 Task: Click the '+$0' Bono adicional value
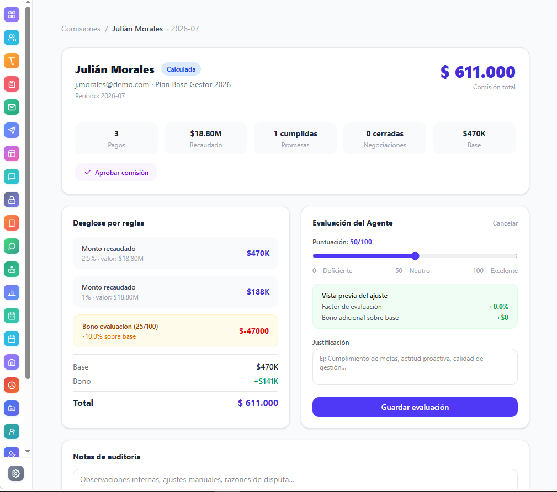(x=502, y=318)
